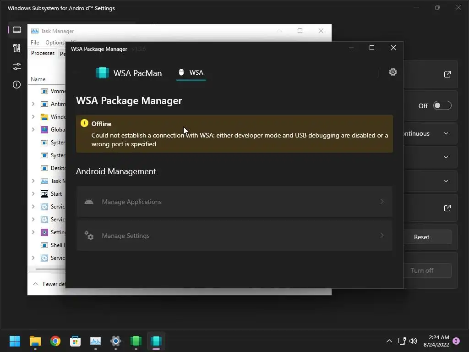This screenshot has width=469, height=352.
Task: Open clock and date 2:24 AM
Action: pyautogui.click(x=436, y=341)
